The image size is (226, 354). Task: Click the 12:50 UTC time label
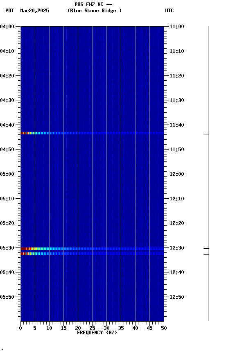pos(177,297)
